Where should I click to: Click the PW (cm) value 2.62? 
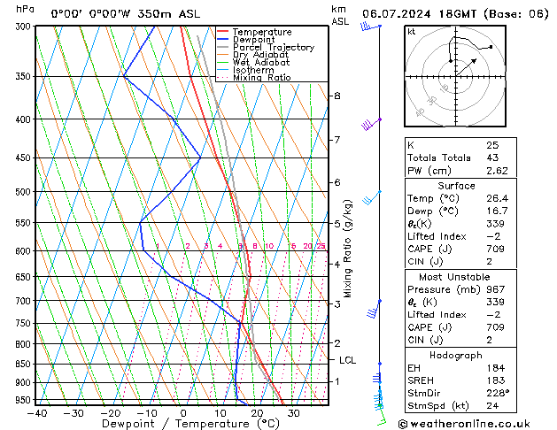(497, 171)
